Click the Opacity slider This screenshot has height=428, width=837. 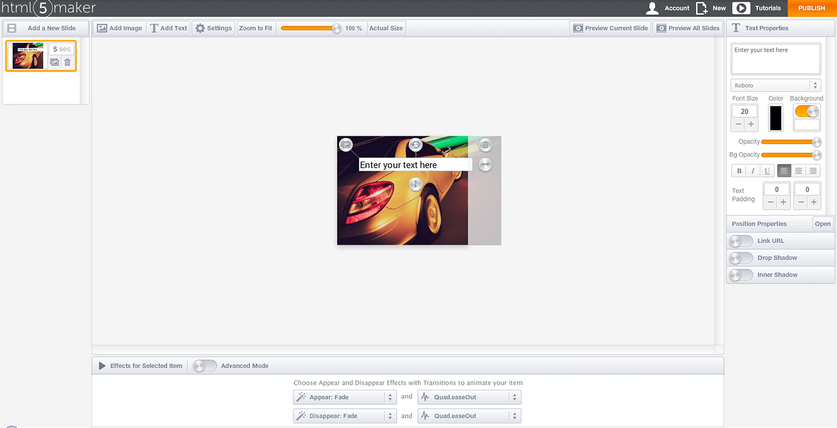[791, 142]
